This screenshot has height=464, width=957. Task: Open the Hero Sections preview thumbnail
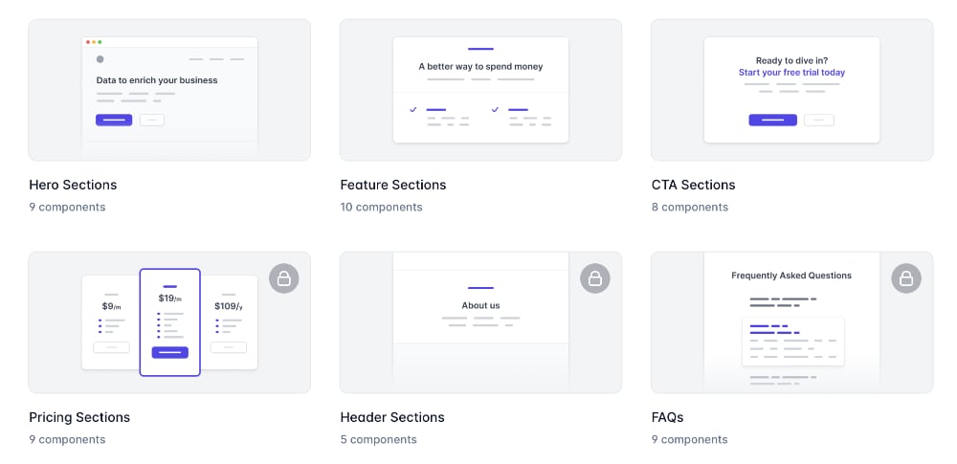pyautogui.click(x=169, y=90)
